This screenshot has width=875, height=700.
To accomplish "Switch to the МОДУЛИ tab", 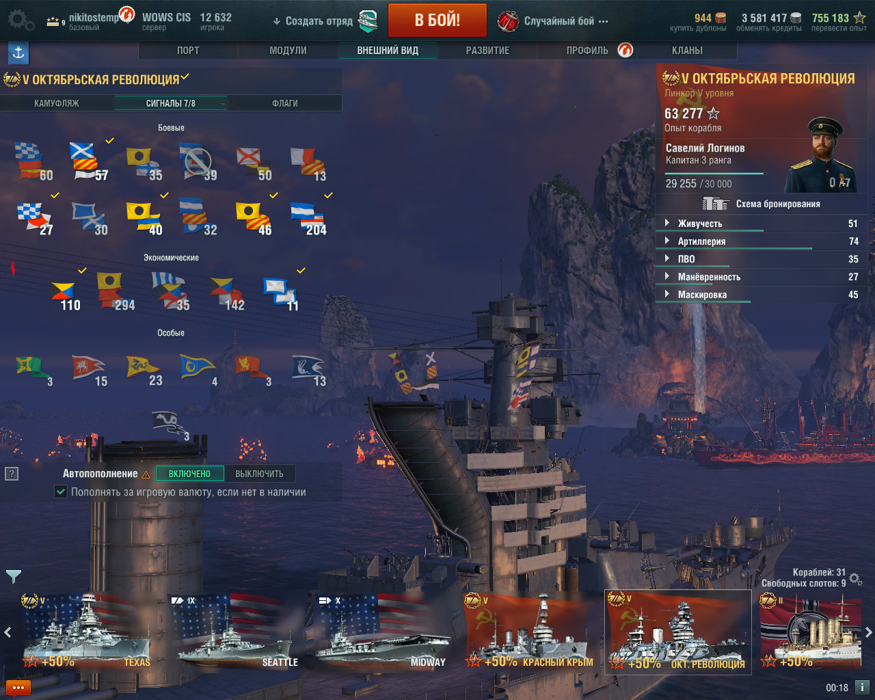I will [x=288, y=50].
